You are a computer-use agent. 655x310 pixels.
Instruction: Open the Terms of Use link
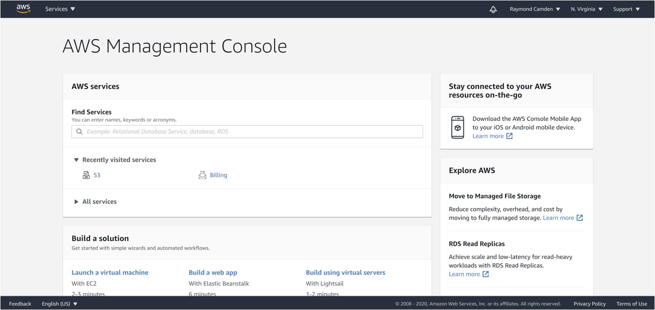pos(632,304)
